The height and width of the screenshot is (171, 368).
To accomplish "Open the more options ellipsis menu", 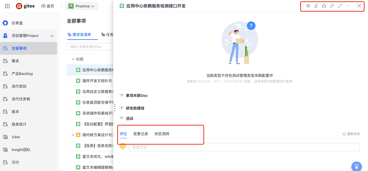I will point(348,6).
